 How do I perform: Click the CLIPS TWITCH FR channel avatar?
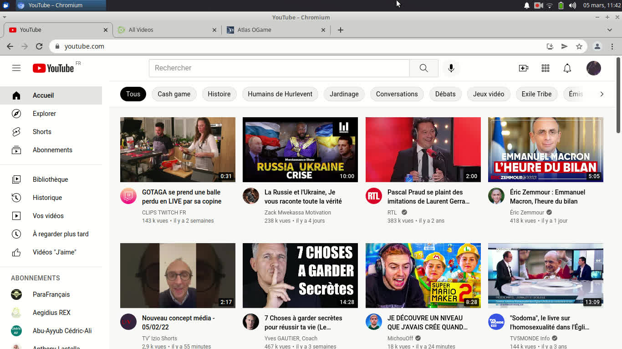(128, 196)
